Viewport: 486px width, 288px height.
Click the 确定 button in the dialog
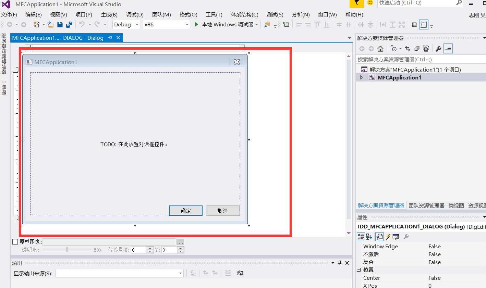click(x=186, y=211)
